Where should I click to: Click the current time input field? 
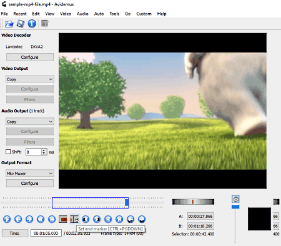[46, 233]
